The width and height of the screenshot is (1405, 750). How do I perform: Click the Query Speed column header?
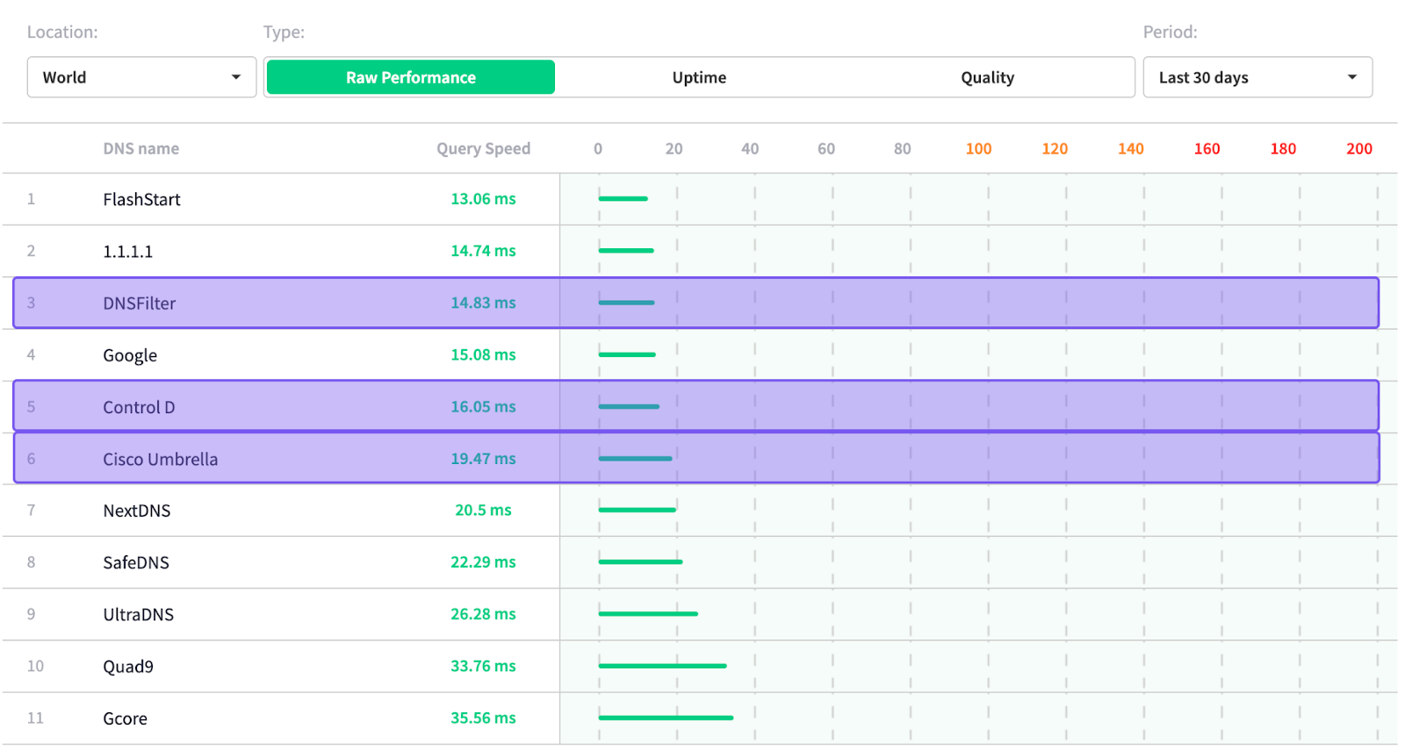(484, 148)
